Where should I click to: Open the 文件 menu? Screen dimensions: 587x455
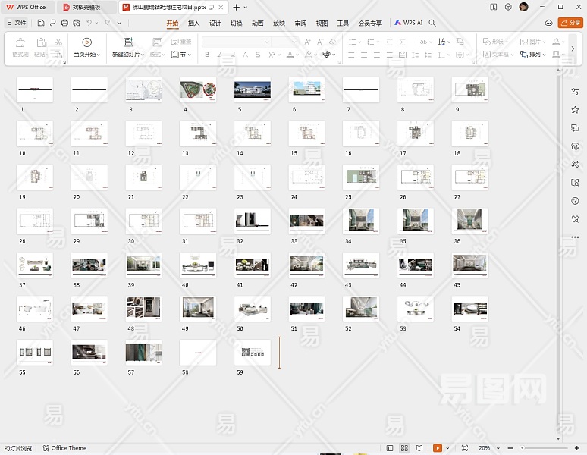[x=17, y=23]
